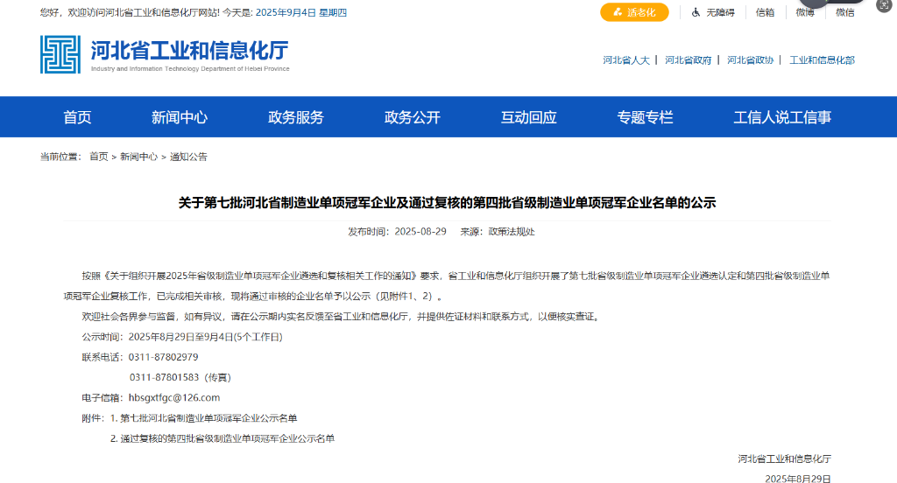Viewport: 897px width, 483px height.
Task: Select 工信人说工信事 in the navigation
Action: pyautogui.click(x=782, y=117)
